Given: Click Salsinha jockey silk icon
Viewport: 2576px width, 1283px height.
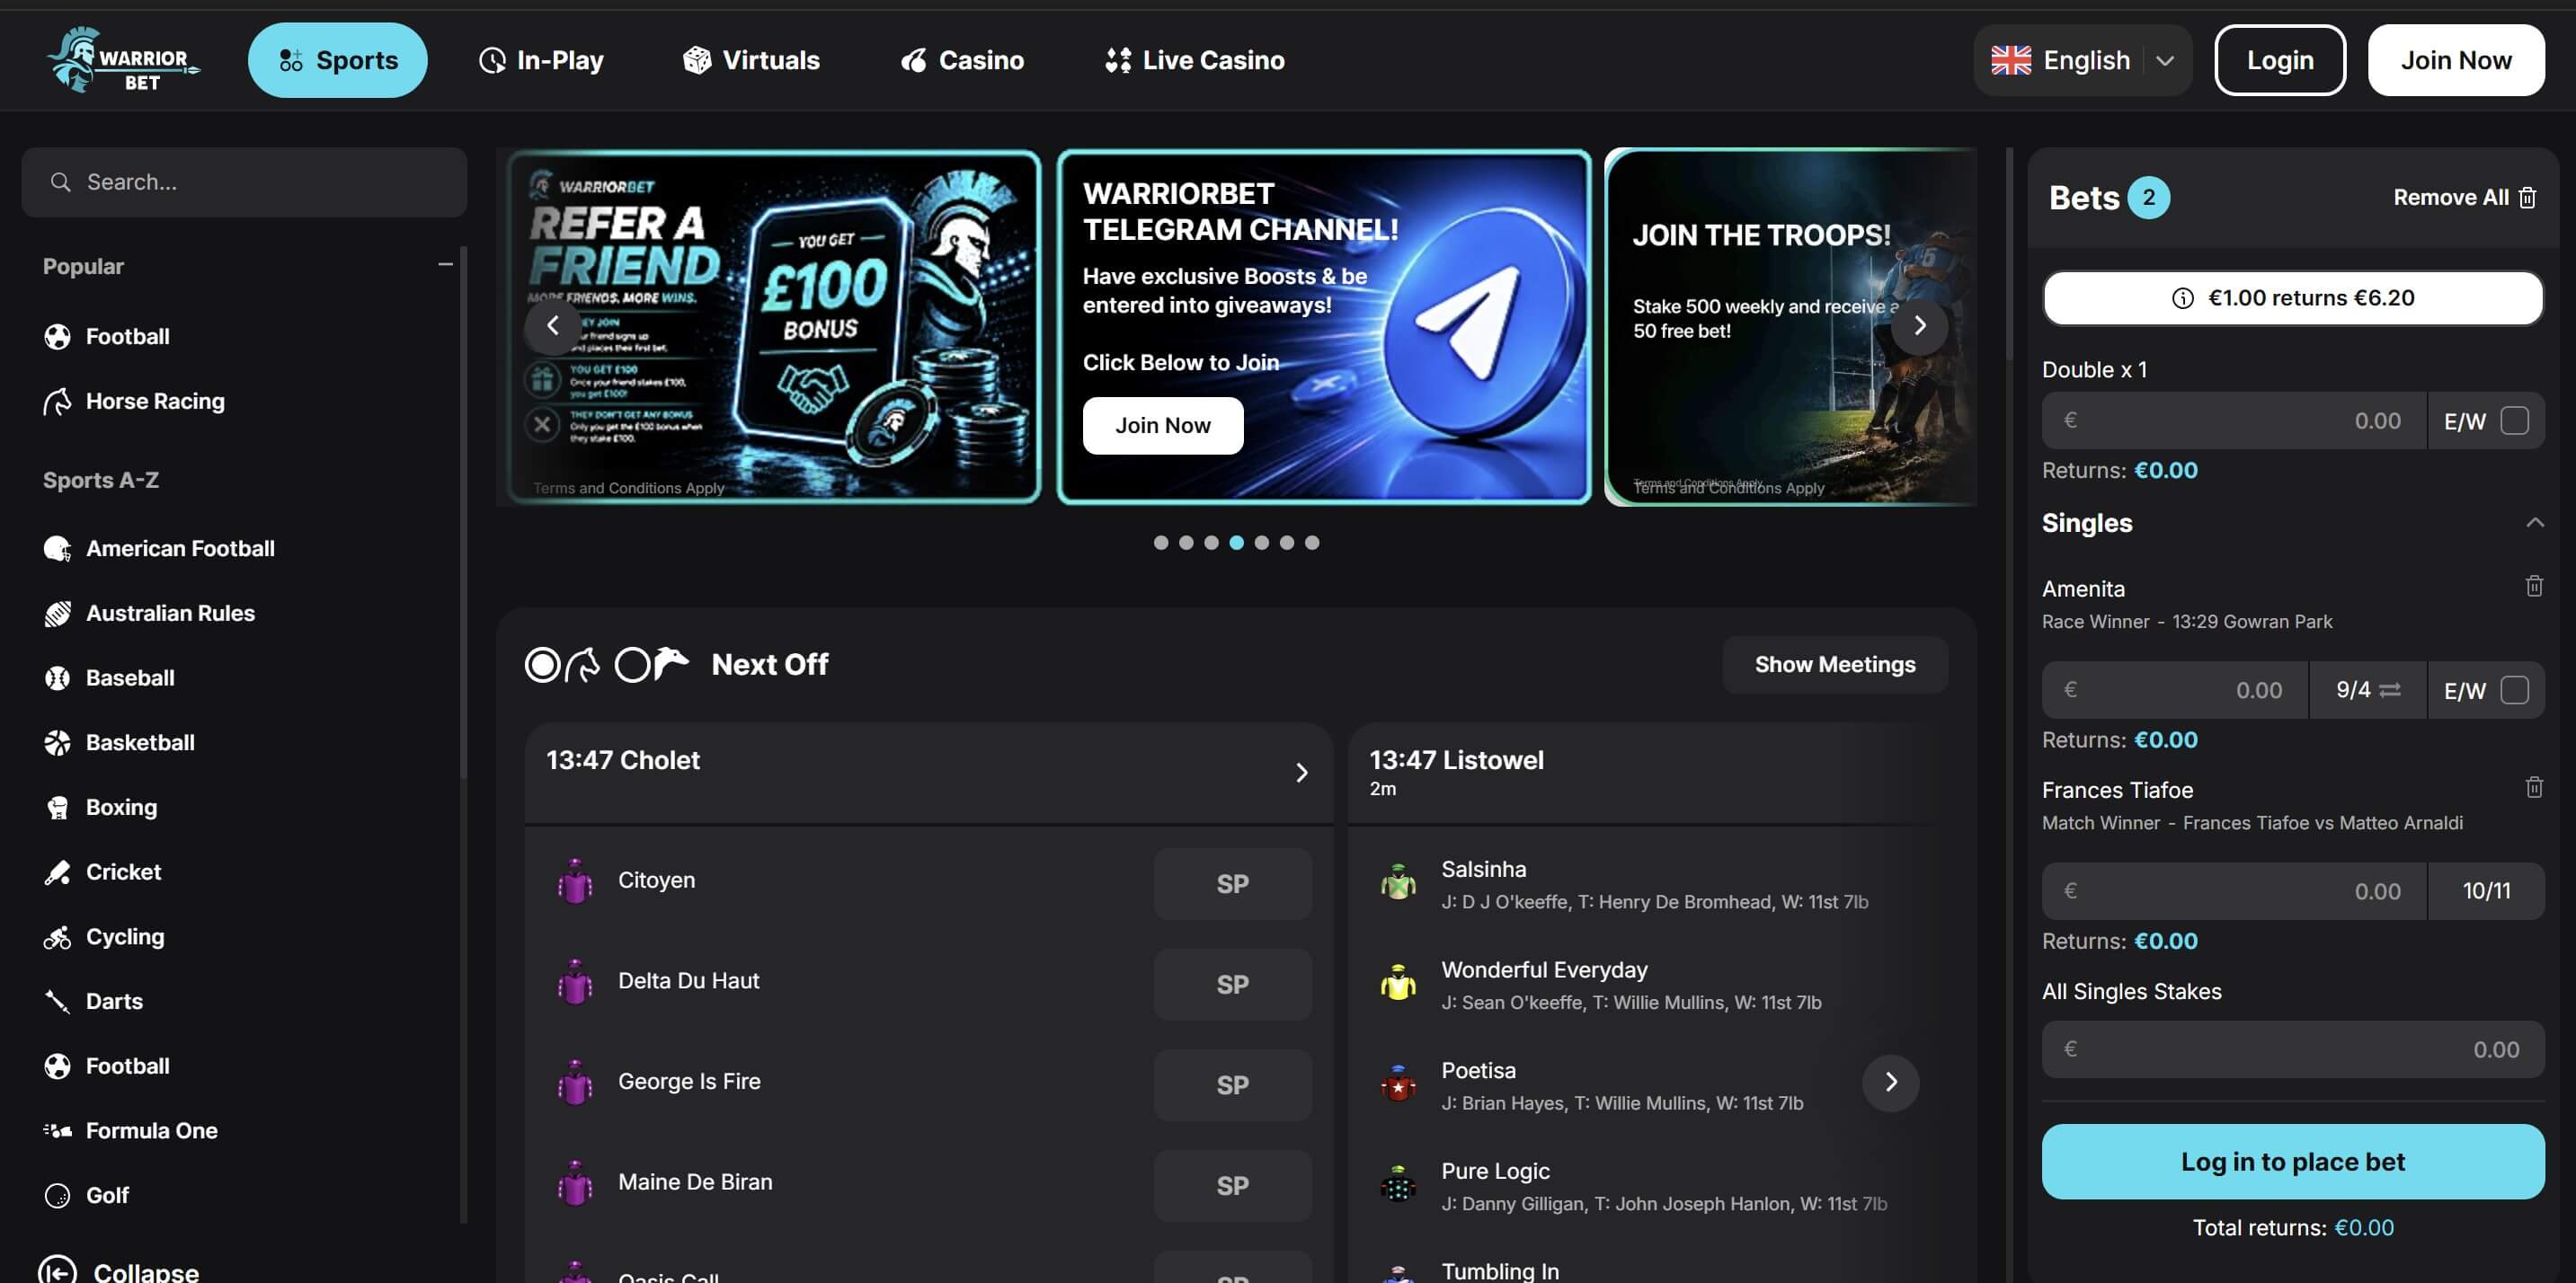Looking at the screenshot, I should [x=1398, y=881].
